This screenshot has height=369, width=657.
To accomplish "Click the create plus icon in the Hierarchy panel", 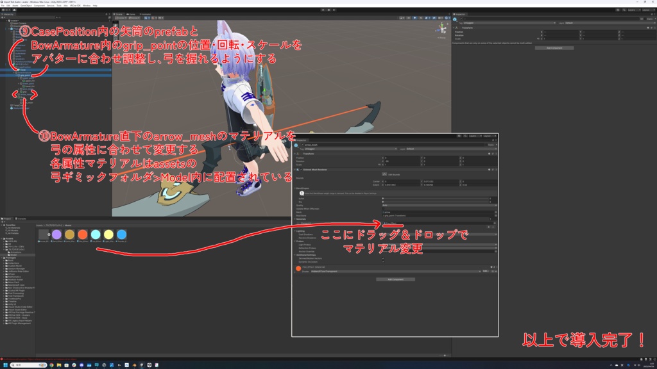I will point(3,18).
